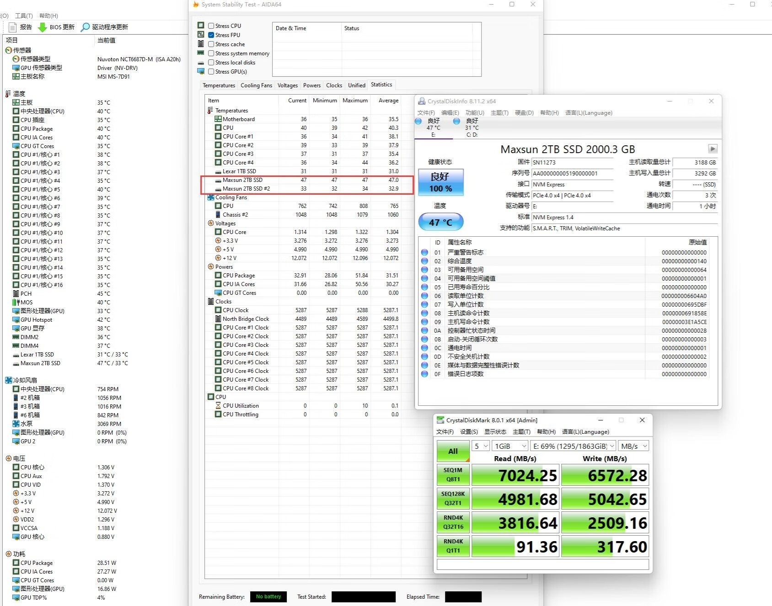Image resolution: width=772 pixels, height=606 pixels.
Task: Click the Cooling Fans icon in Statistics list
Action: 211,197
